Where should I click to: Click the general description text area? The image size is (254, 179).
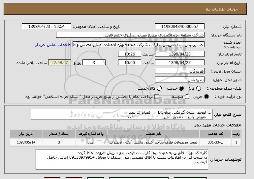coord(122,114)
